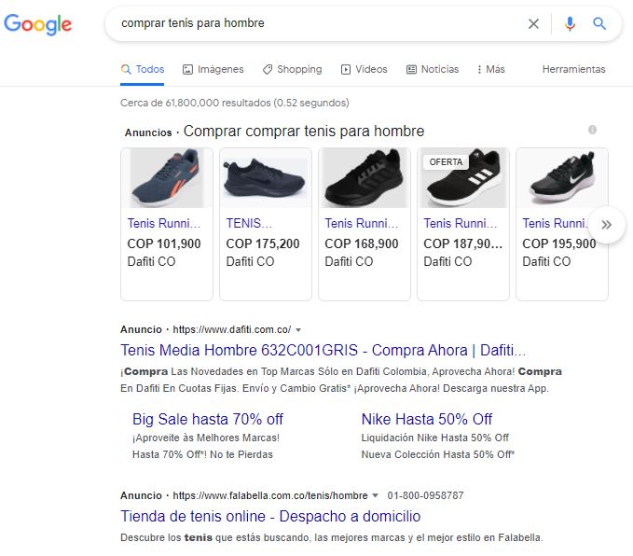
Task: Open the black Nike white-swoosh shoe image
Action: click(562, 178)
